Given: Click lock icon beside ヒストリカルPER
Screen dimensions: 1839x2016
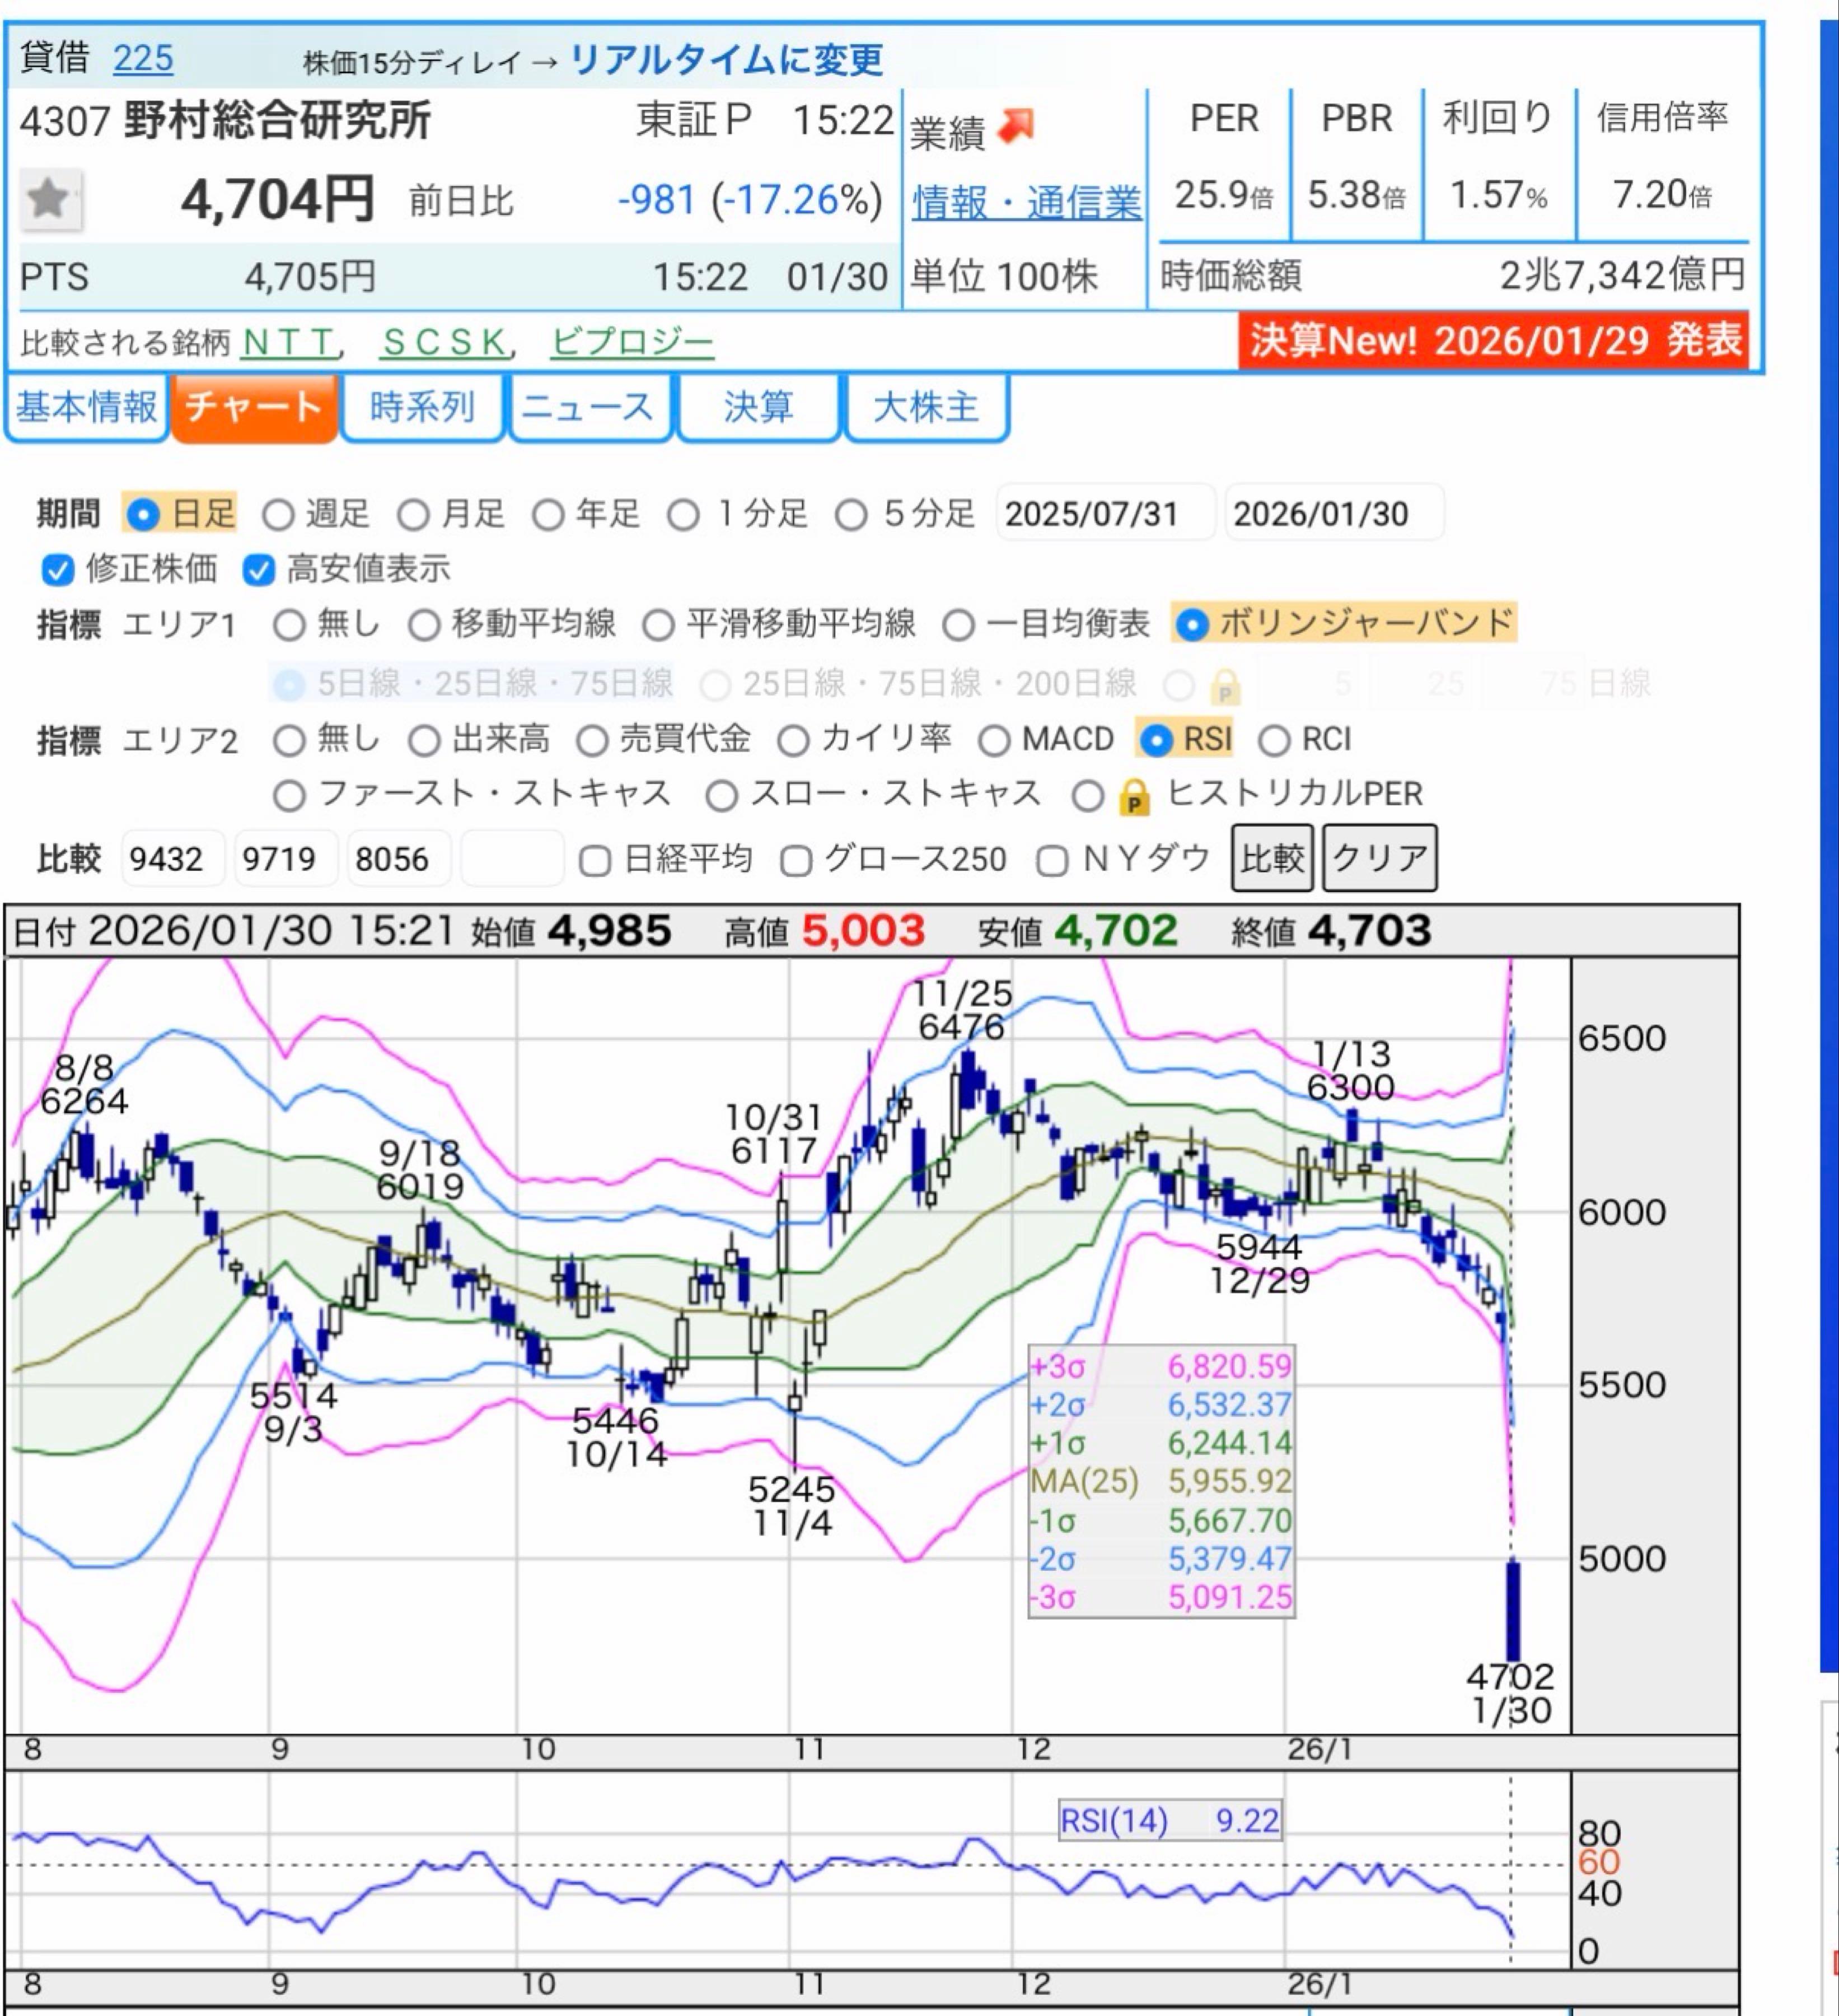Looking at the screenshot, I should pos(1133,798).
